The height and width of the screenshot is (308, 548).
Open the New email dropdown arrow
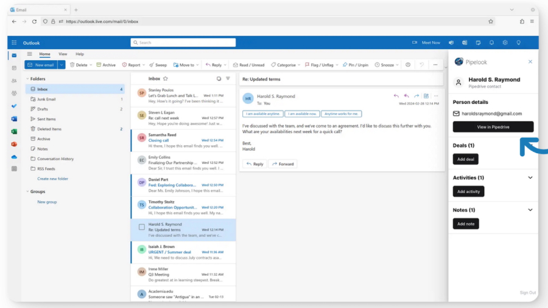[x=61, y=65]
